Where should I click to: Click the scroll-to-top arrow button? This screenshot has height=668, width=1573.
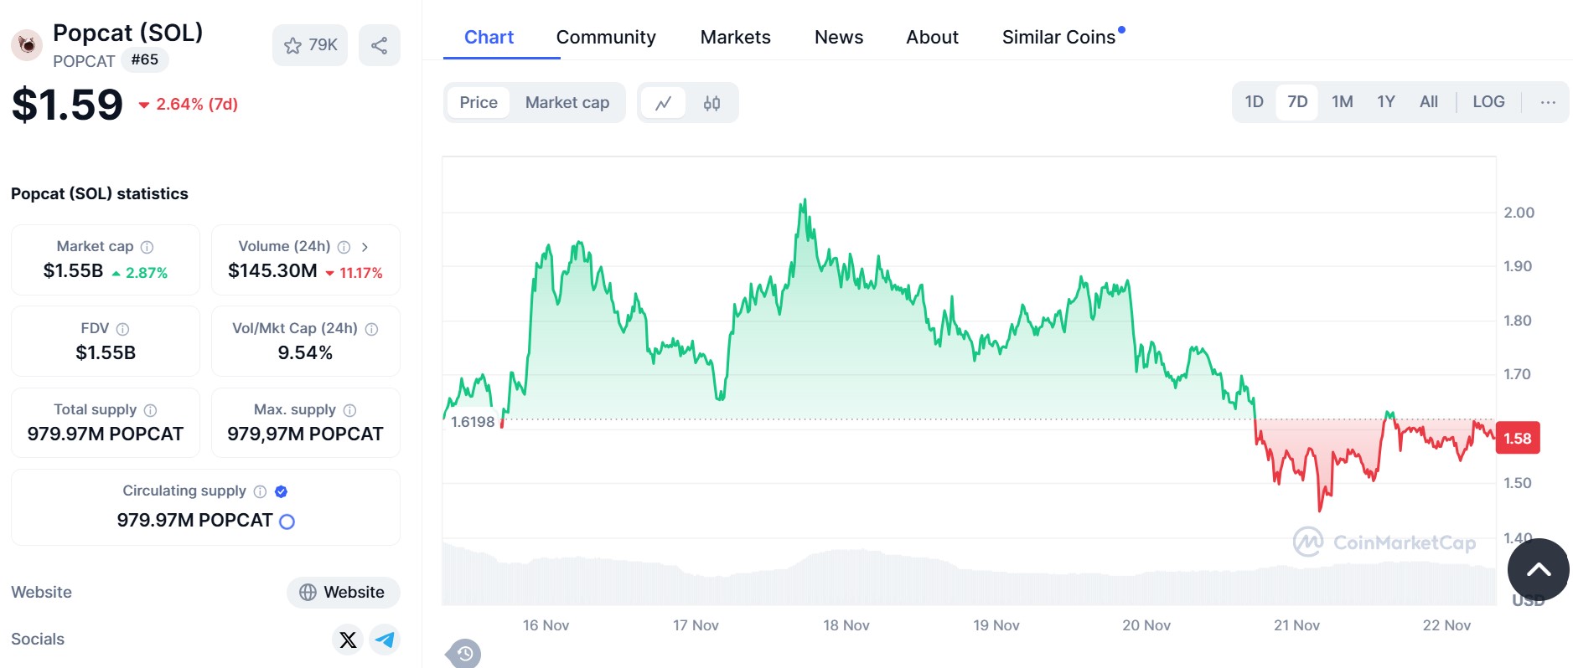(1538, 570)
